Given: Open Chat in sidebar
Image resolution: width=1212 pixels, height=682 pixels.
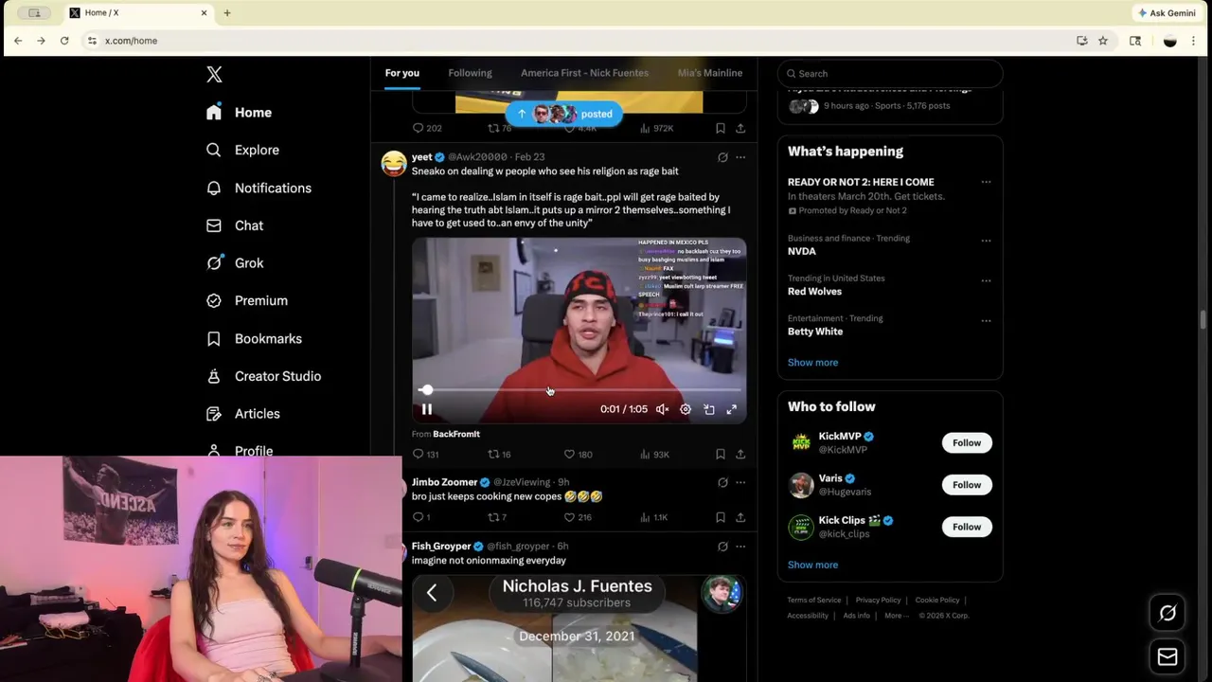Looking at the screenshot, I should click(x=236, y=225).
